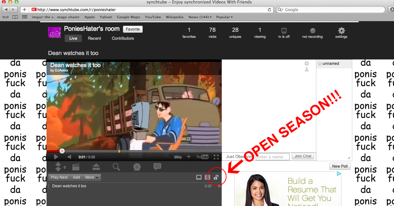The width and height of the screenshot is (394, 206).
Task: Open the speech bubble chat icon
Action: click(157, 167)
